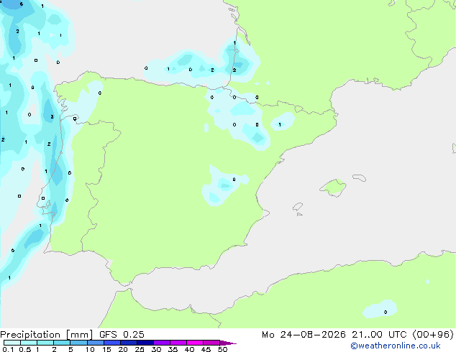Click the '21.00 UTC' time label
Image resolution: width=456 pixels, height=352 pixels.
[x=379, y=335]
